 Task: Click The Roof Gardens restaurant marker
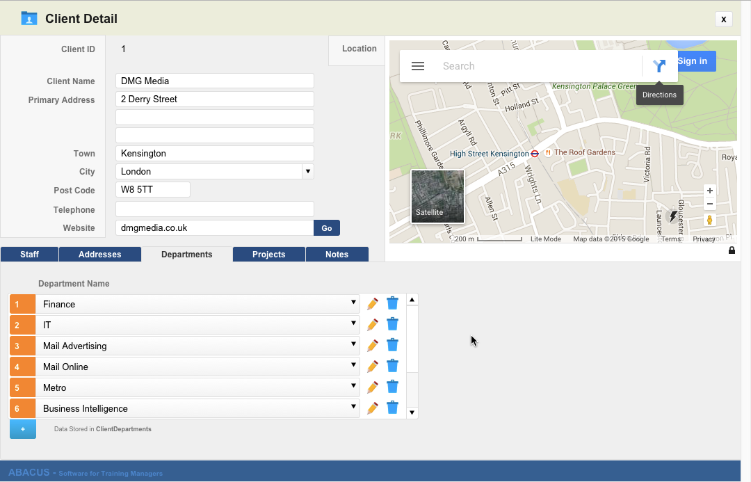pyautogui.click(x=548, y=153)
